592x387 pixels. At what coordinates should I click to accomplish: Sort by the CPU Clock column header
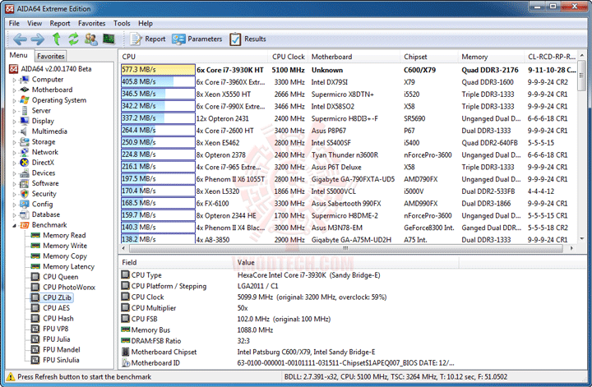pyautogui.click(x=288, y=57)
